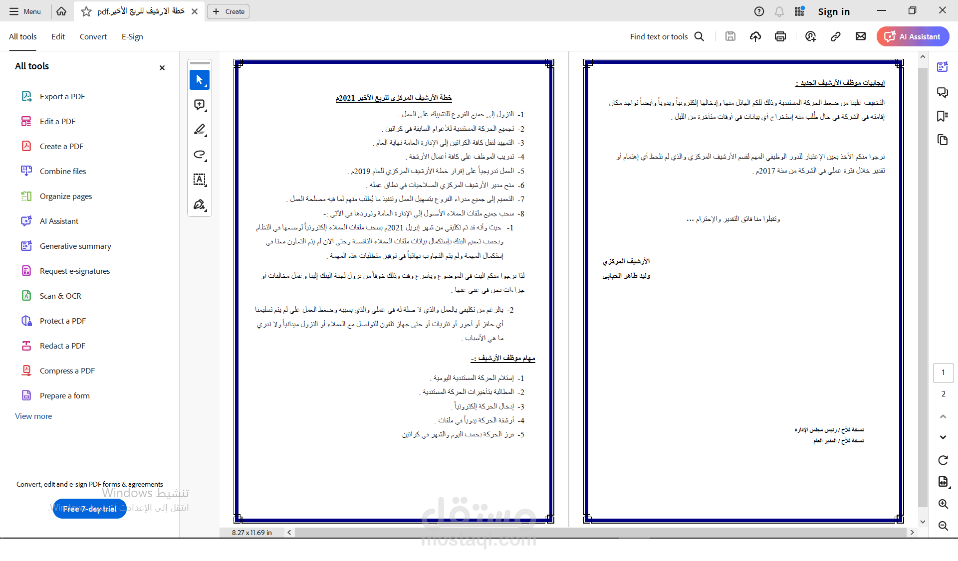Open the AI generative summary side panel icon

[x=943, y=67]
